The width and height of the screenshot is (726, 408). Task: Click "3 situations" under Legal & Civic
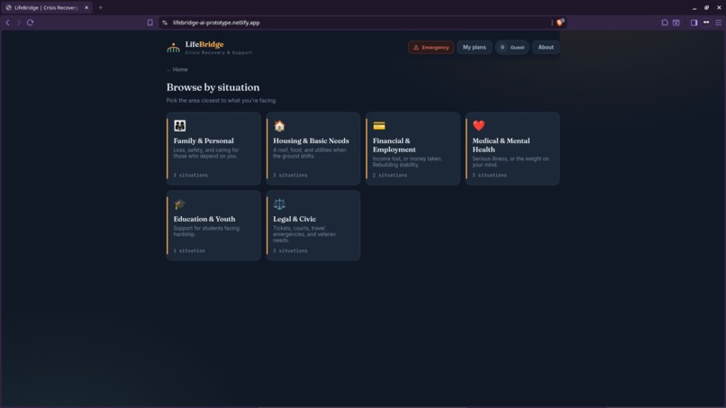290,251
